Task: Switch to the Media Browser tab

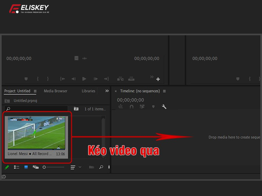Action: (55, 91)
